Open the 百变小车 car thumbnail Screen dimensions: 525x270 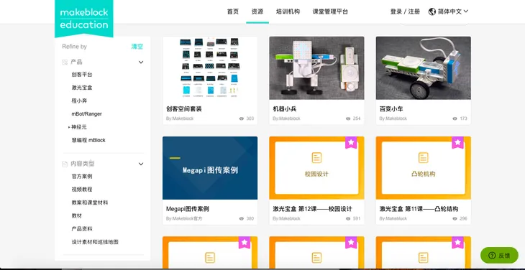point(423,67)
